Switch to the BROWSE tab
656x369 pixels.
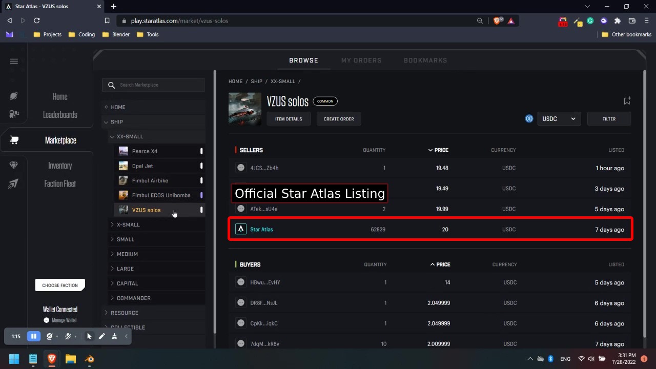303,60
